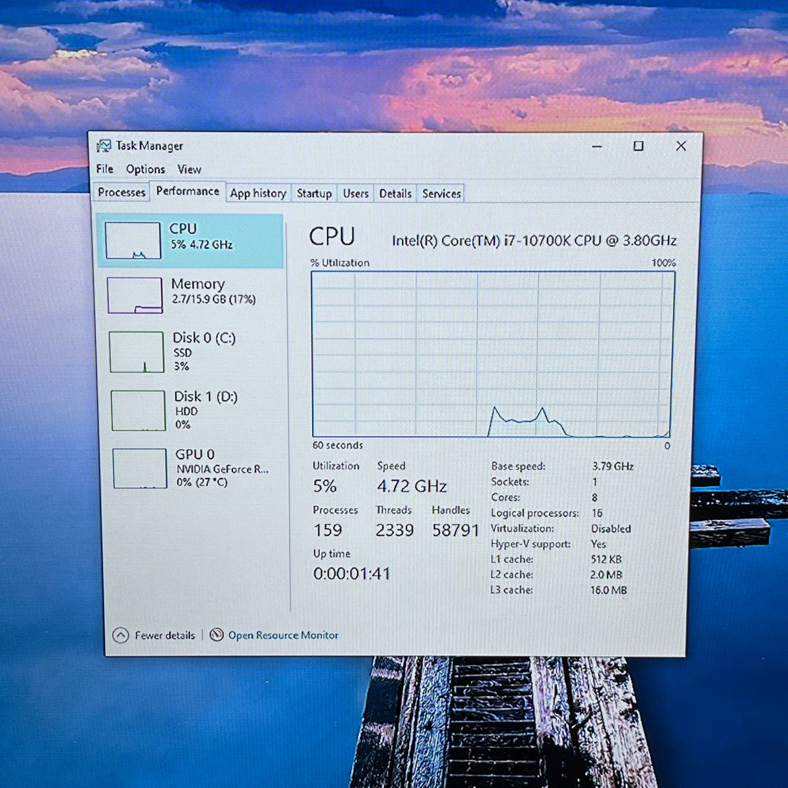Switch to the Startup tab
The height and width of the screenshot is (788, 788).
point(314,194)
